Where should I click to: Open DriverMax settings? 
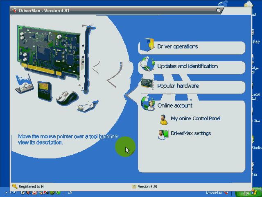[191, 133]
